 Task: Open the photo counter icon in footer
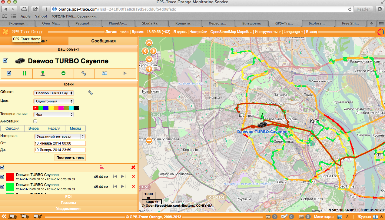(301, 217)
